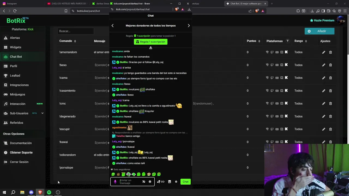Go to next leaderboard in chat popout
This screenshot has width=349, height=196.
click(189, 26)
